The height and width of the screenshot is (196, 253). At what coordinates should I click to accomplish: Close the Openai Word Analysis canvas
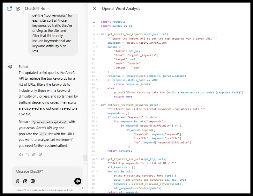pos(95,9)
